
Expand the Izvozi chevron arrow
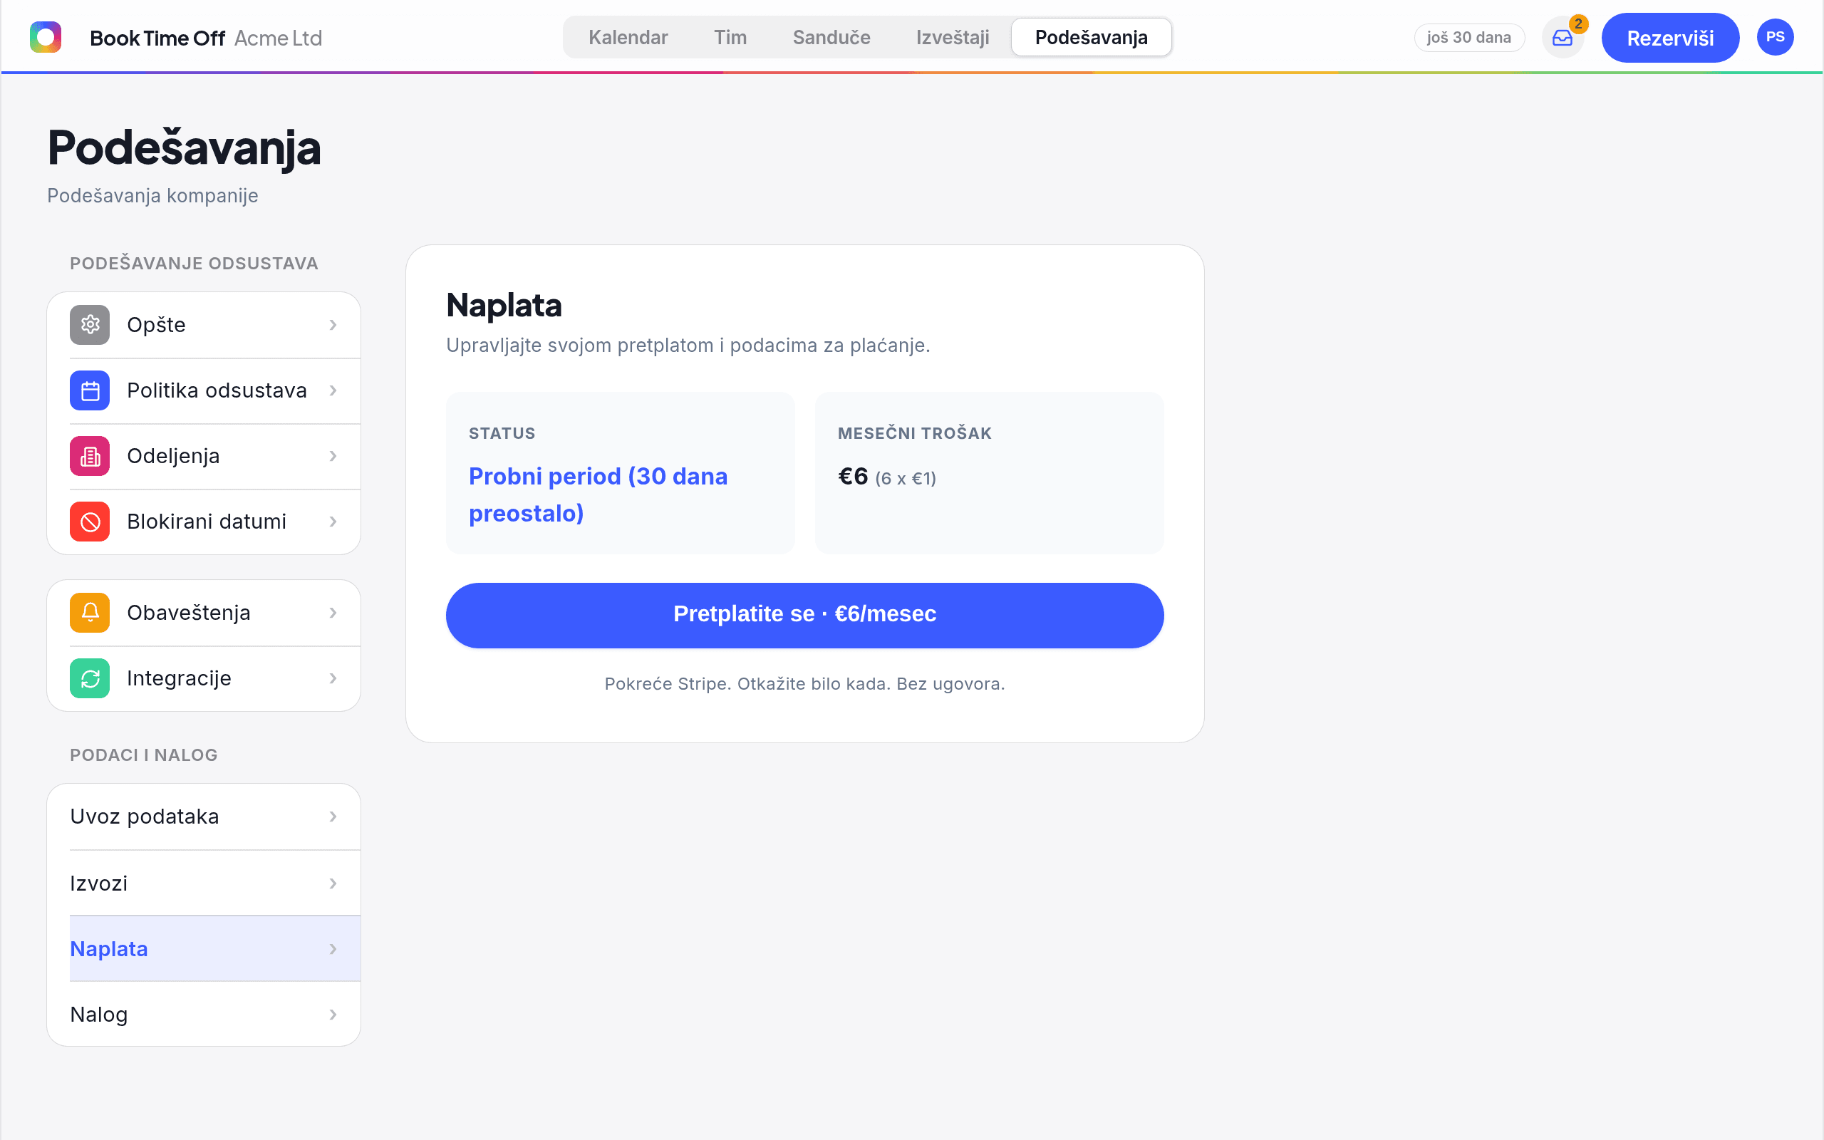[333, 883]
